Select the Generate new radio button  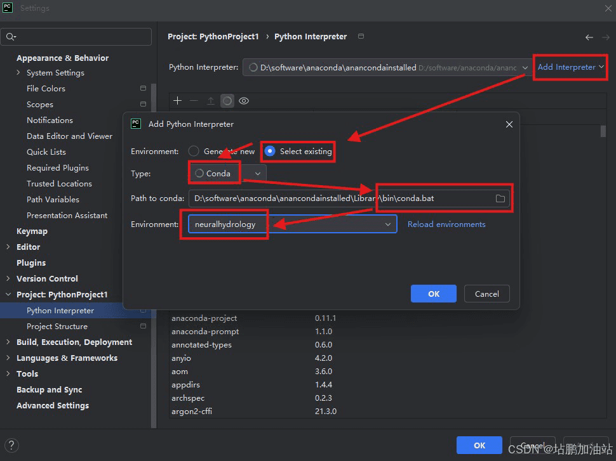pos(193,152)
